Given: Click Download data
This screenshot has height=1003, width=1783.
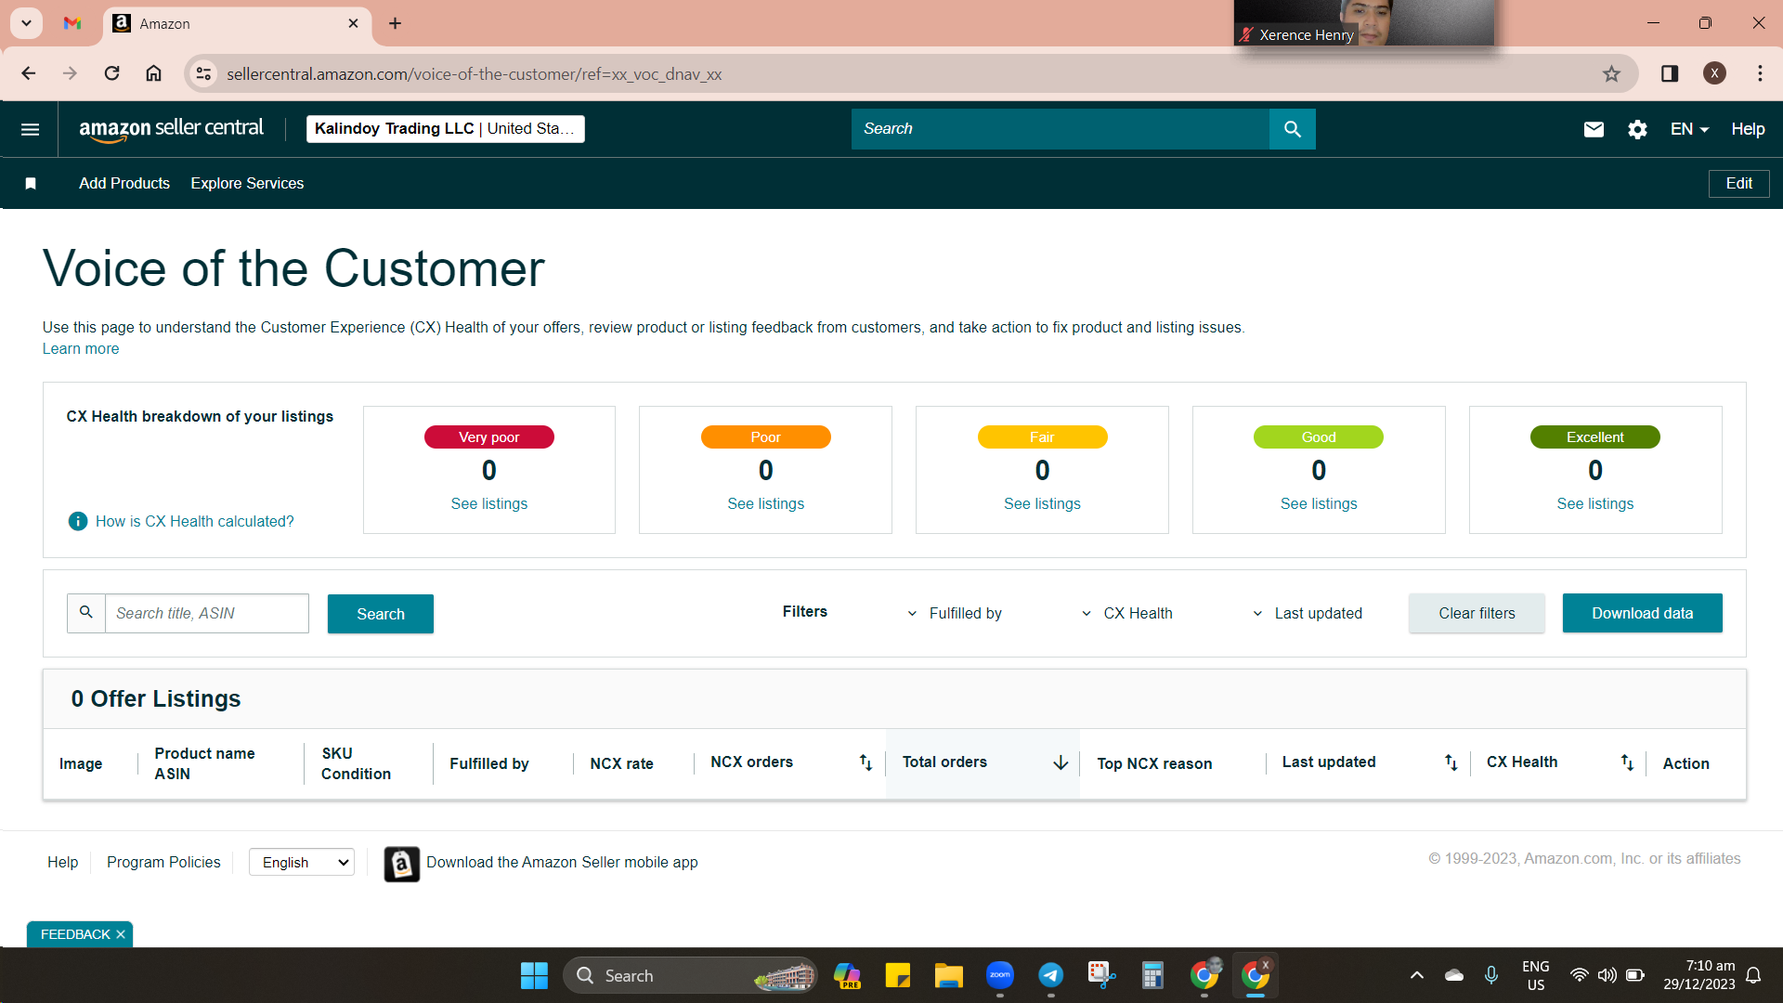Looking at the screenshot, I should point(1642,614).
